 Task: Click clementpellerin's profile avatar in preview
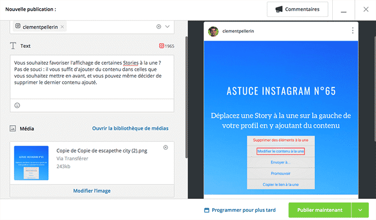pyautogui.click(x=213, y=31)
